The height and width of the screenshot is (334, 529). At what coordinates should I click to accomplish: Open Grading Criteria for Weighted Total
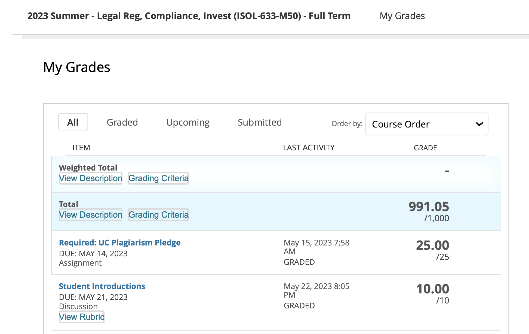point(158,178)
